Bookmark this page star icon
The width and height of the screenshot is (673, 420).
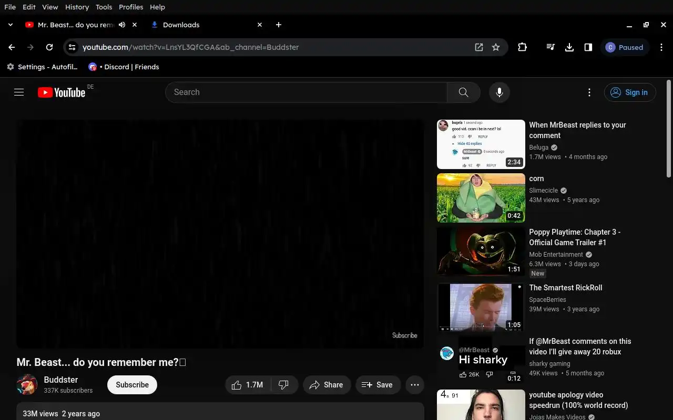coord(495,47)
